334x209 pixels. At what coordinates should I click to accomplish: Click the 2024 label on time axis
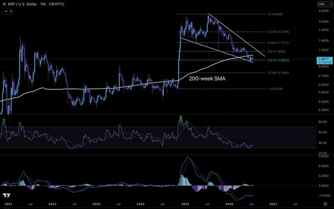(x=141, y=204)
